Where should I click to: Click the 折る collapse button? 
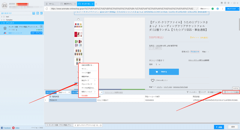click(236, 88)
